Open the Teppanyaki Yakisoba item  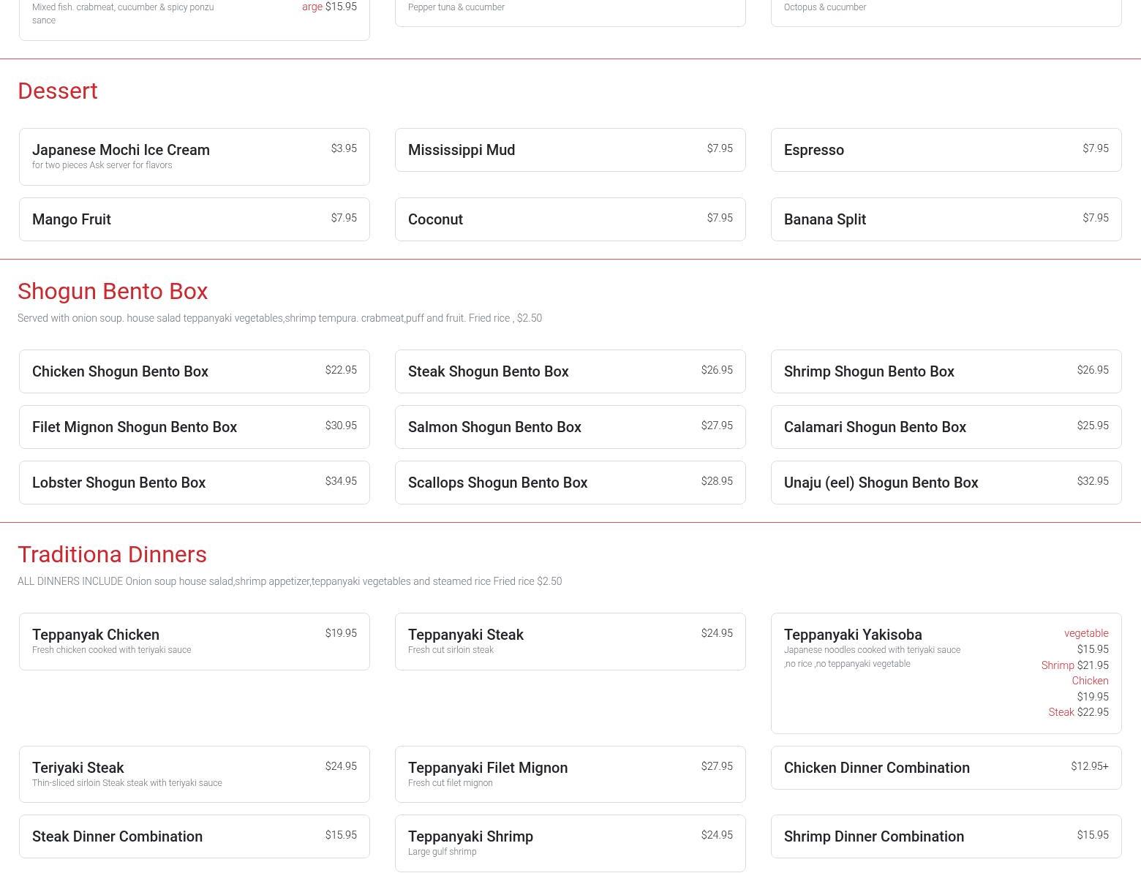(x=946, y=673)
